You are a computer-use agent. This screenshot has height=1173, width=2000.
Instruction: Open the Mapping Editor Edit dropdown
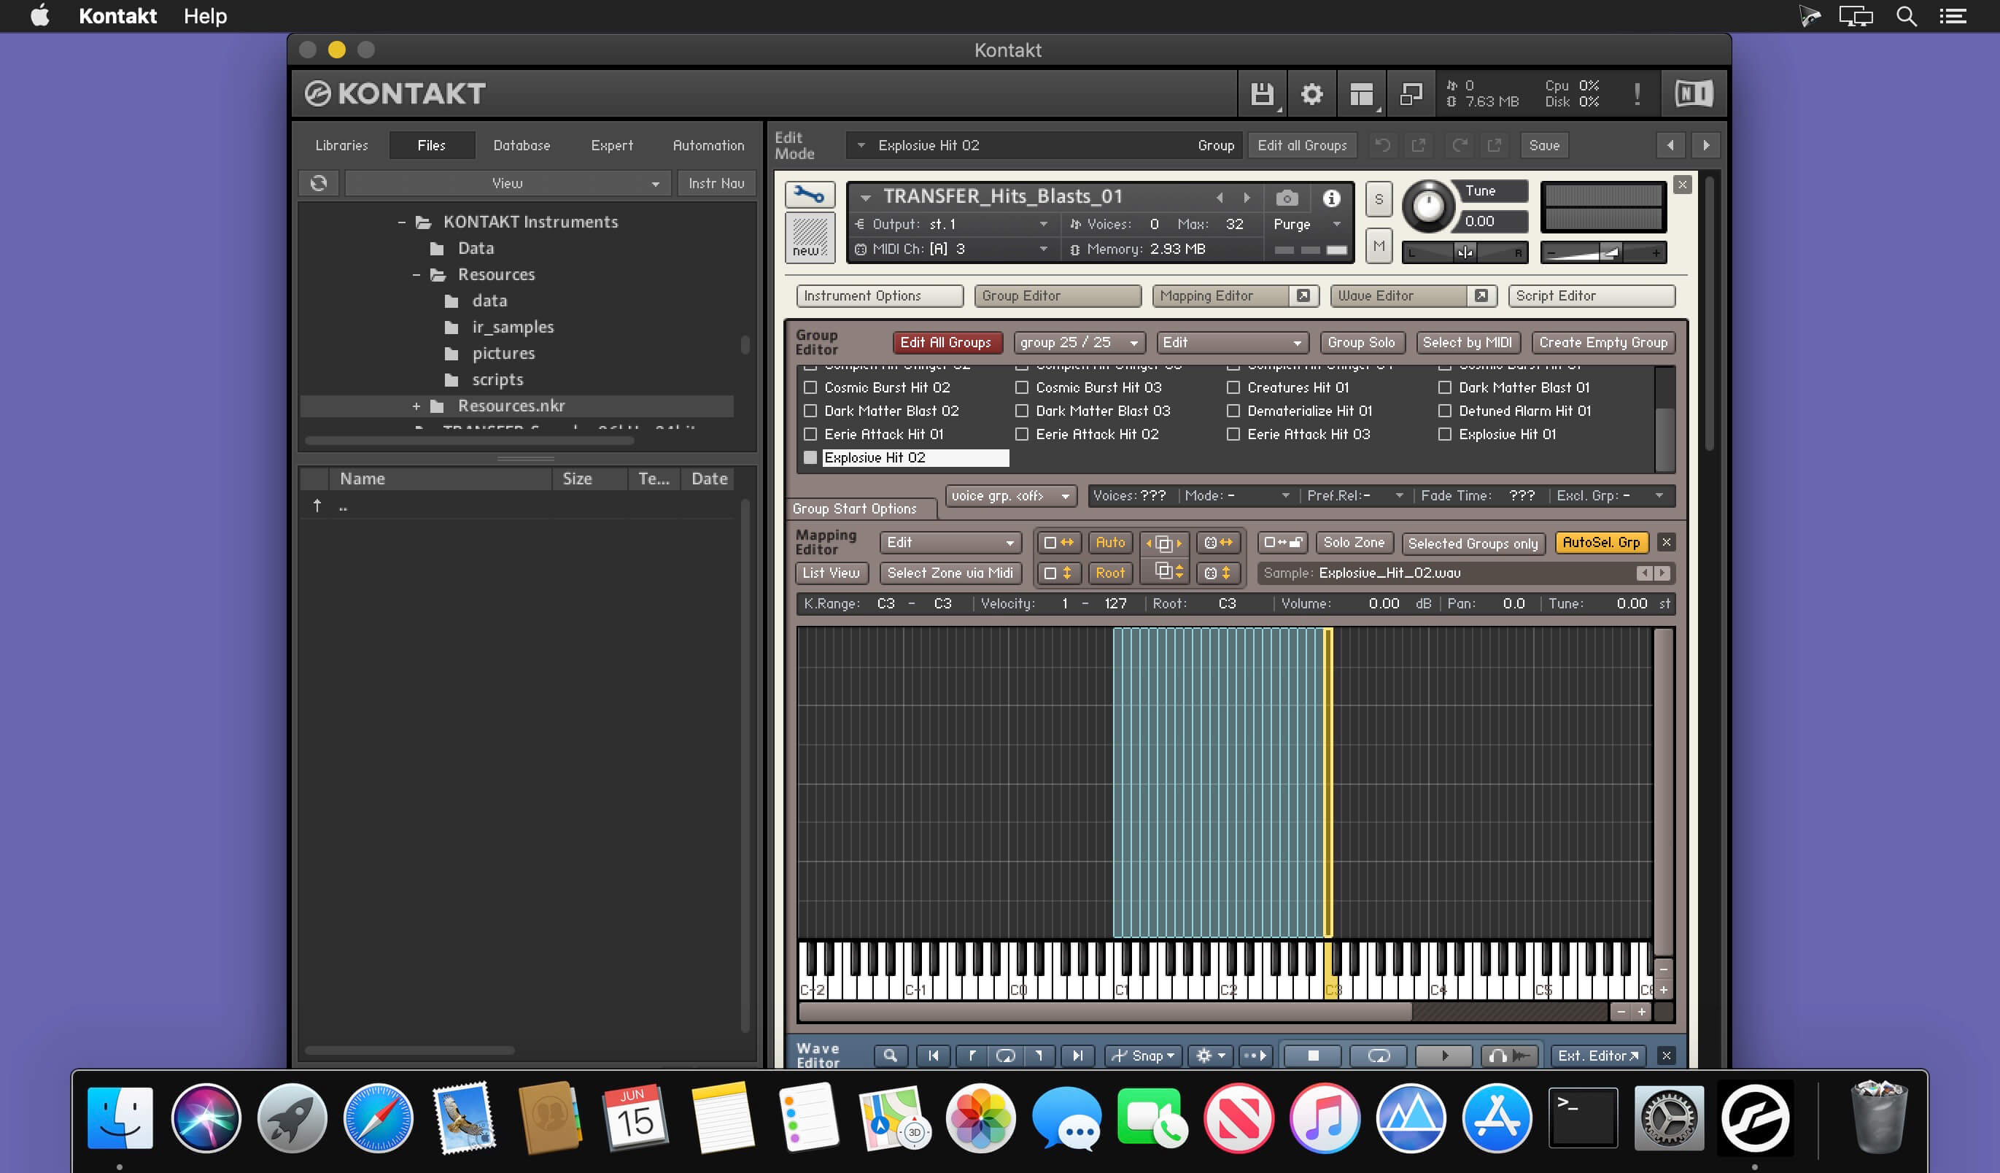coord(950,543)
